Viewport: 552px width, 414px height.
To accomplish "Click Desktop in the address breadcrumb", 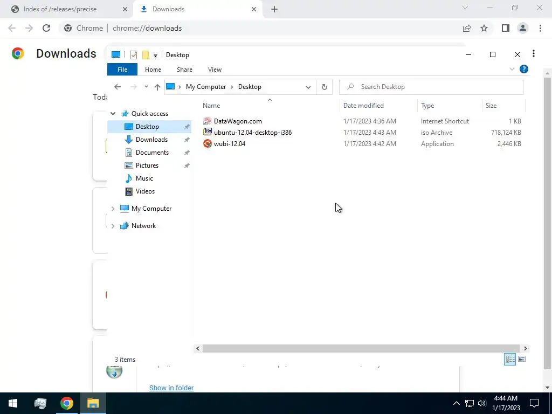I will pos(250,87).
